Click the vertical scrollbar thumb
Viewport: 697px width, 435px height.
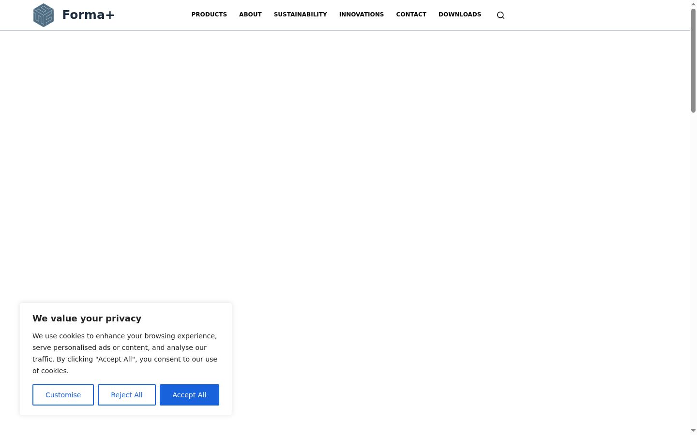[x=693, y=60]
